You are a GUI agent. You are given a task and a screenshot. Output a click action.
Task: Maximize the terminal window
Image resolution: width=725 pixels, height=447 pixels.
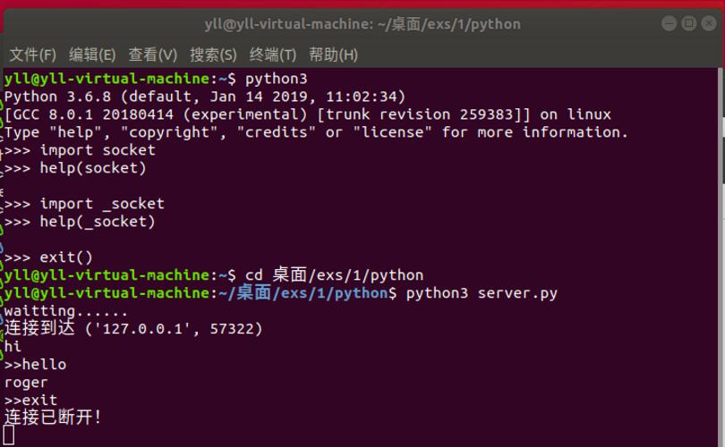[689, 23]
